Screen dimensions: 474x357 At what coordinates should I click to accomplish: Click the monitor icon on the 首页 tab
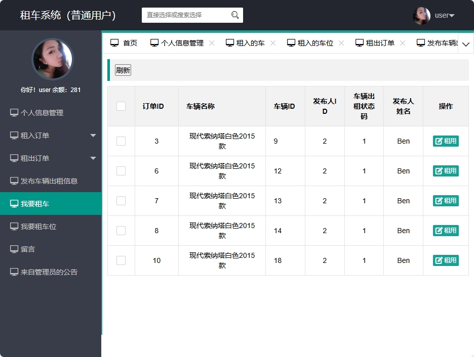pos(114,42)
